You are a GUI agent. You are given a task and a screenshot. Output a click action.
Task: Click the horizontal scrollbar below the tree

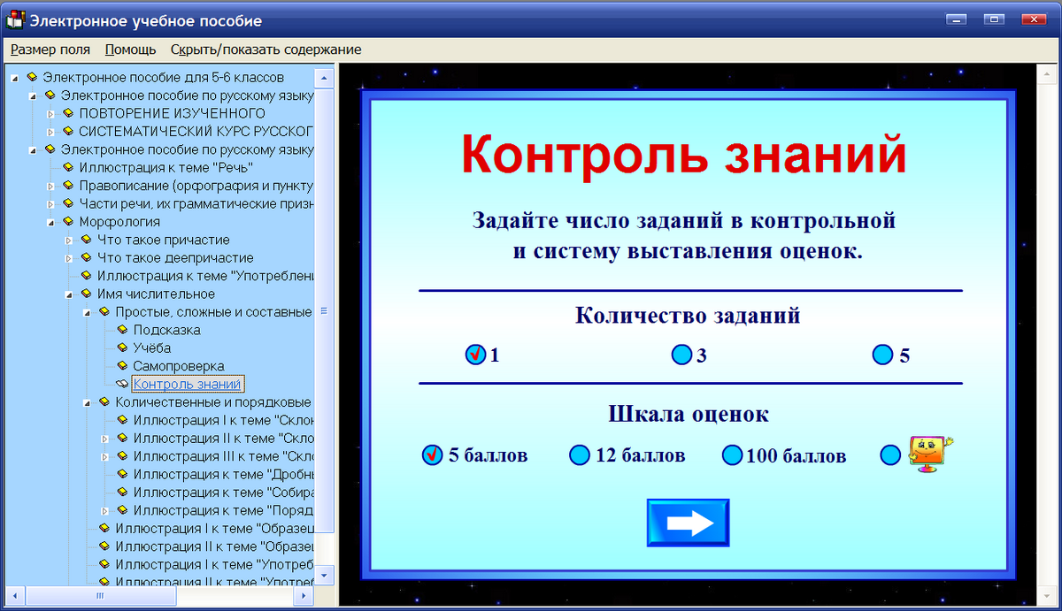(100, 597)
